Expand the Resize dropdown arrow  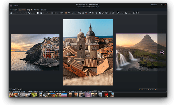pyautogui.click(x=123, y=13)
